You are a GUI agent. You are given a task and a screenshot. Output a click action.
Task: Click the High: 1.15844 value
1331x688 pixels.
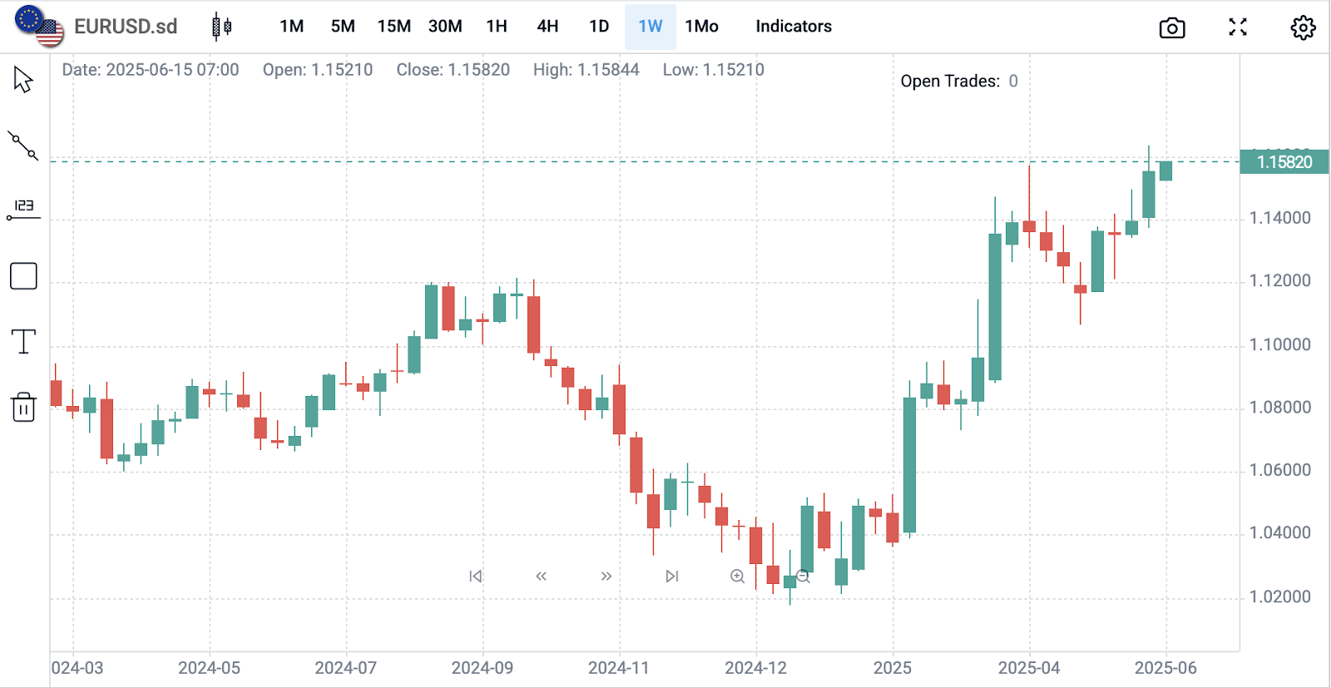click(586, 70)
